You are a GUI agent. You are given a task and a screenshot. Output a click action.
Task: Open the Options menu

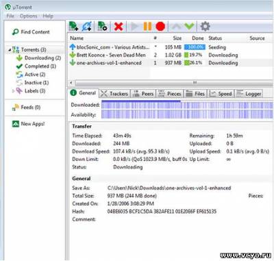[x=28, y=16]
